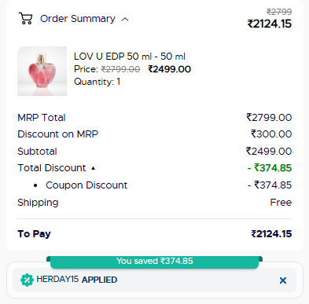Open the LOV U perfume thumbnail
Image resolution: width=309 pixels, height=304 pixels.
42,71
